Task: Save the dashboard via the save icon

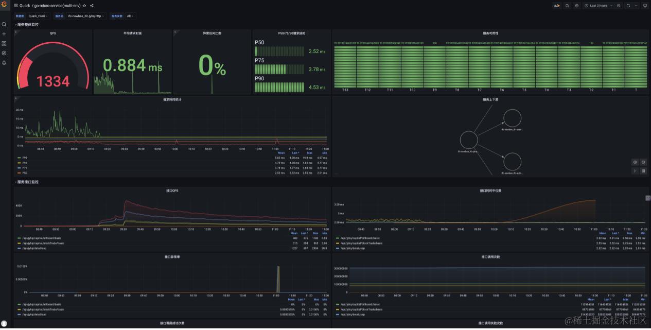Action: coord(567,5)
